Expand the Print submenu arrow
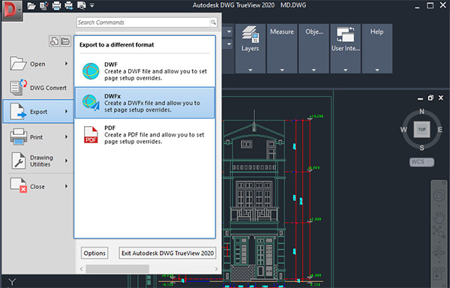Viewport: 450px width, 288px height. coord(66,136)
